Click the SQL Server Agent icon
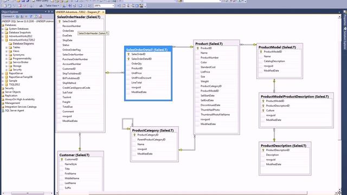 coord(3,110)
